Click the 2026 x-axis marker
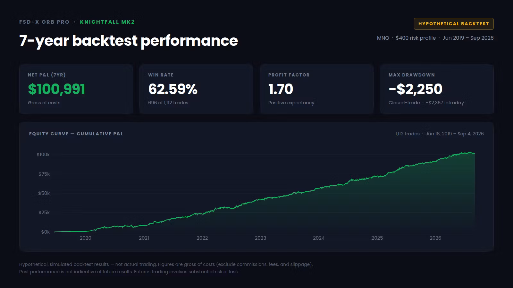 (x=435, y=238)
